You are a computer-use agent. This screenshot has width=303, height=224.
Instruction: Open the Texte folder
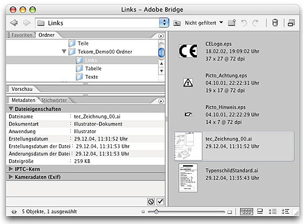tap(87, 77)
